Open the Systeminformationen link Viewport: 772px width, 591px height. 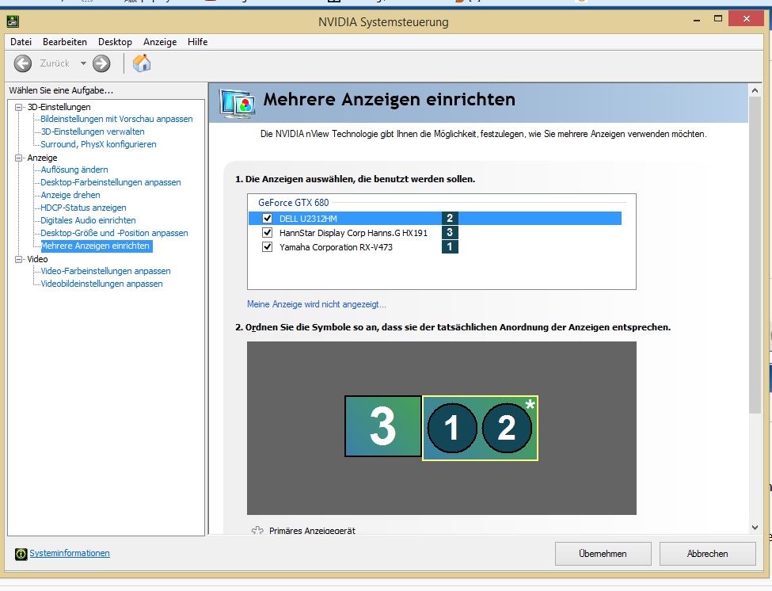point(70,553)
